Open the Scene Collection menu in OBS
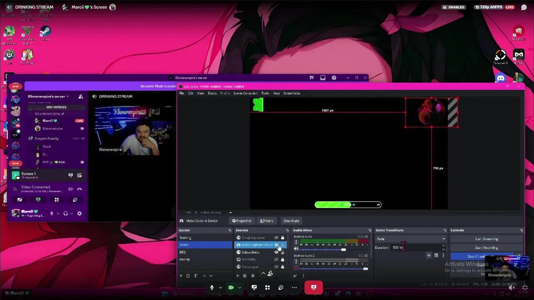 245,93
